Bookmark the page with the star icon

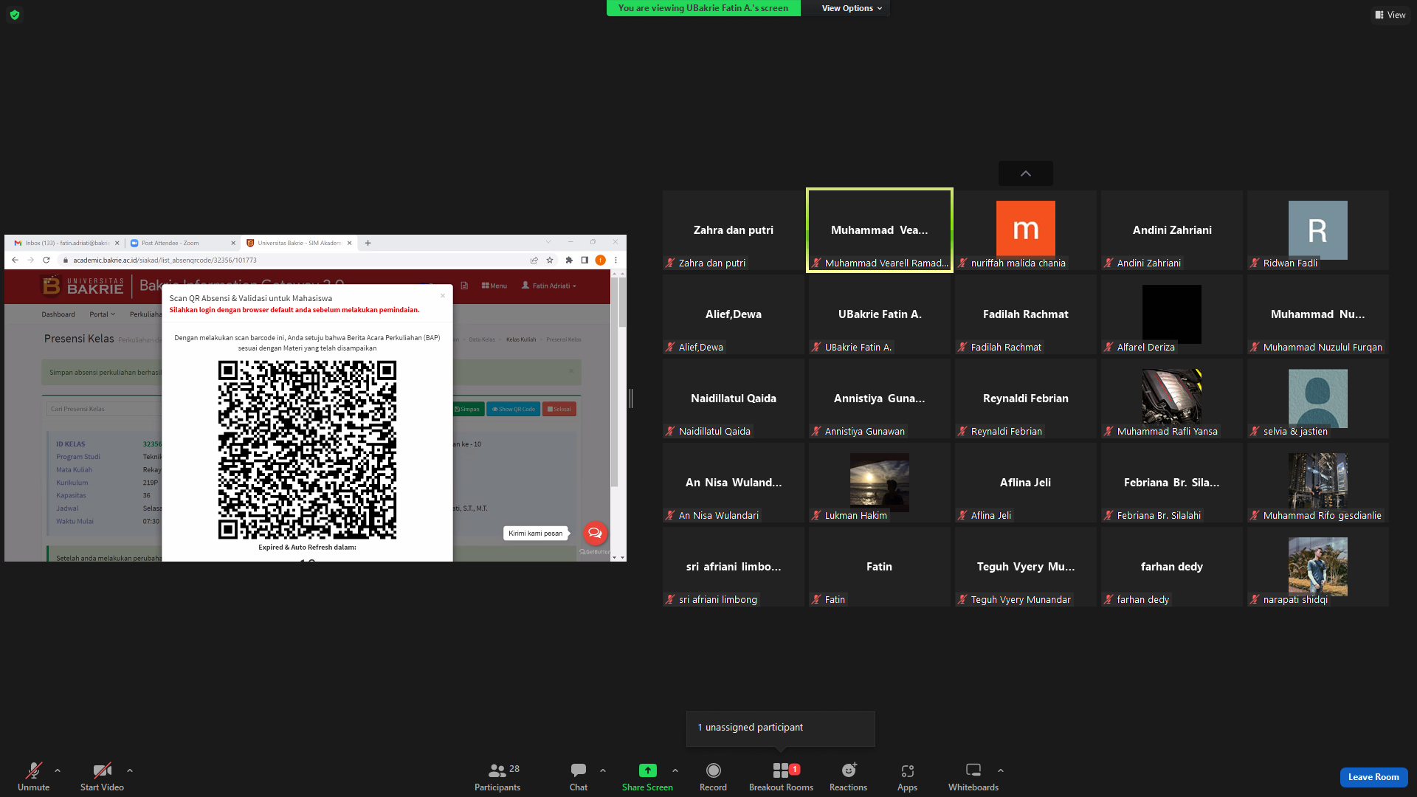(x=550, y=260)
